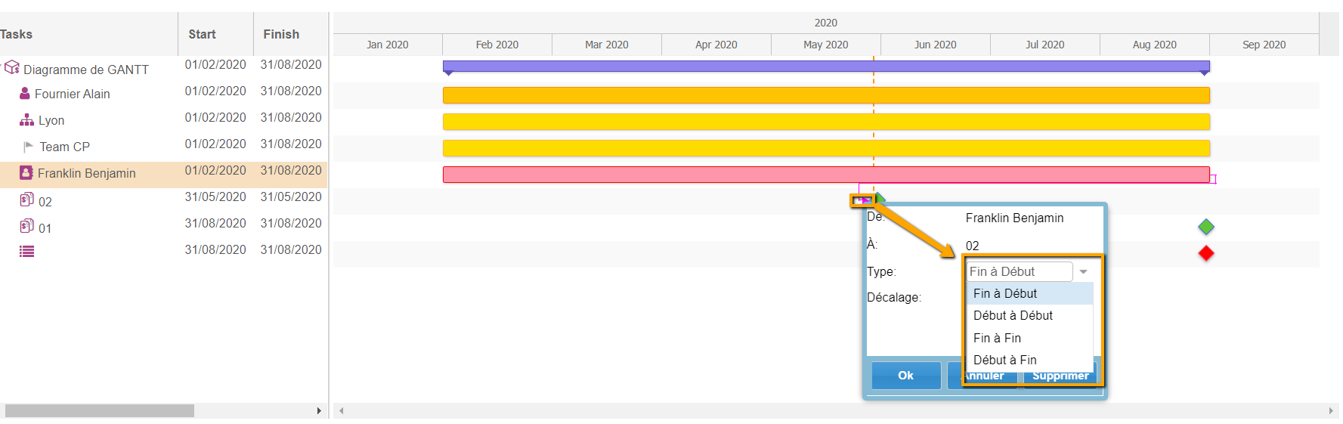The width and height of the screenshot is (1343, 424).
Task: Click the invoice icon beside task 01
Action: pos(26,227)
